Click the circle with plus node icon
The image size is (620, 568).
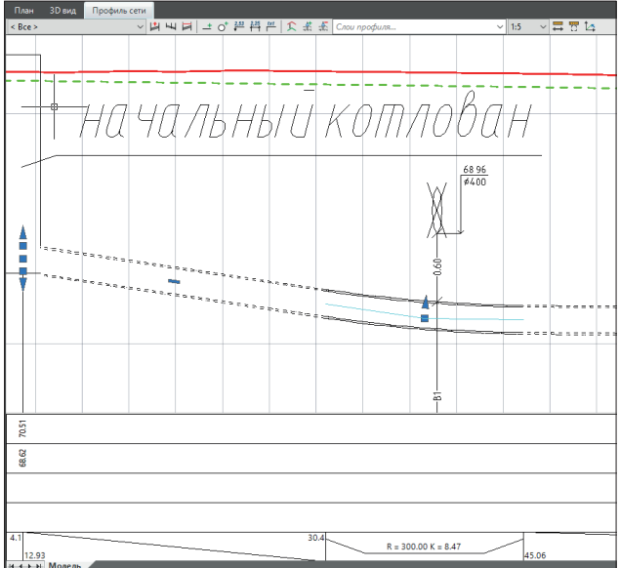(x=222, y=27)
